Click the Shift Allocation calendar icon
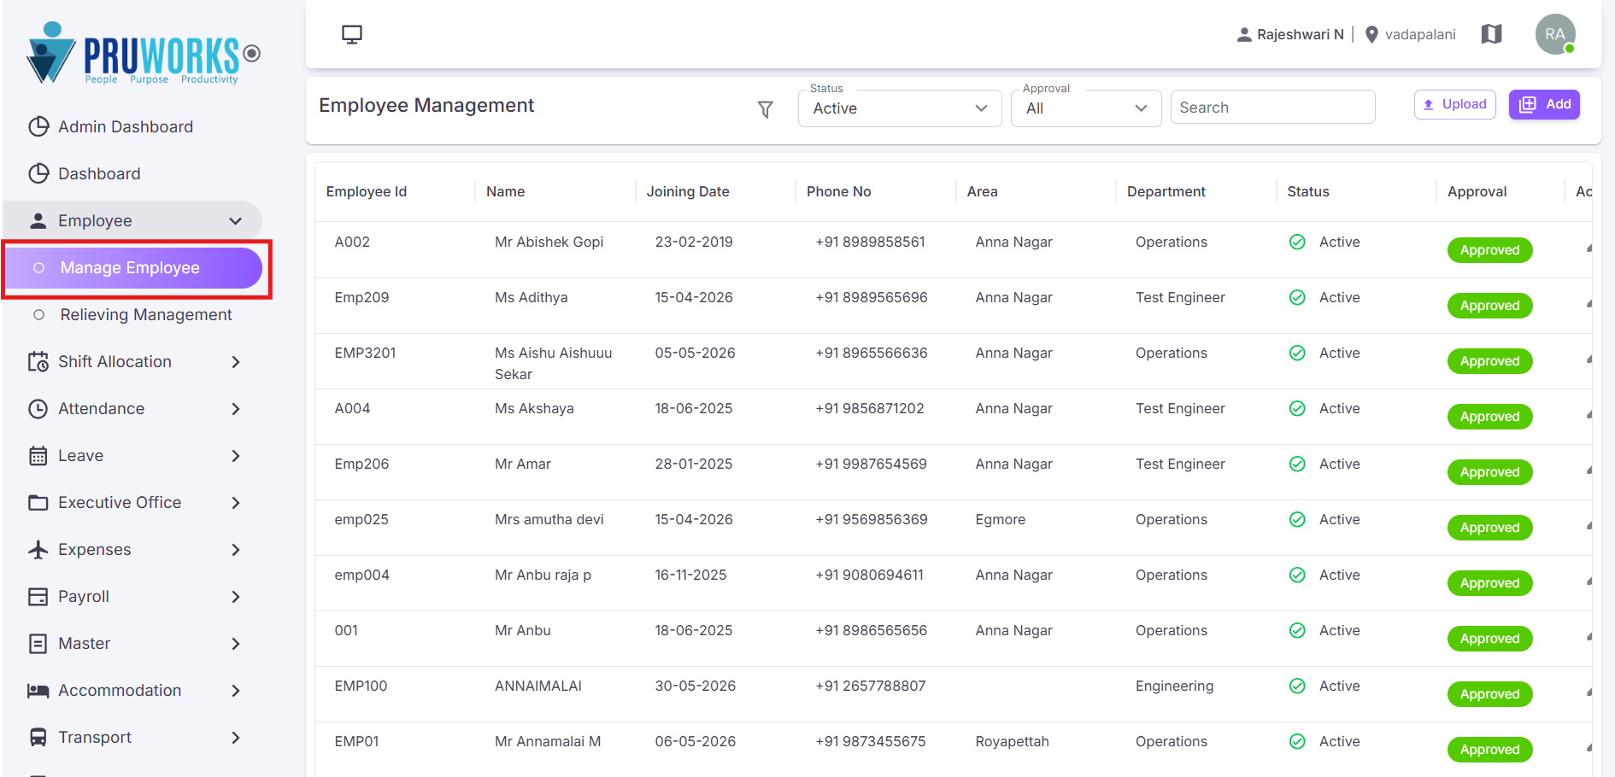This screenshot has width=1615, height=777. (38, 361)
